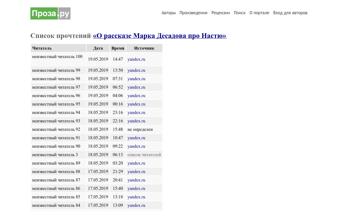Click the time cell 14:47

(x=118, y=59)
